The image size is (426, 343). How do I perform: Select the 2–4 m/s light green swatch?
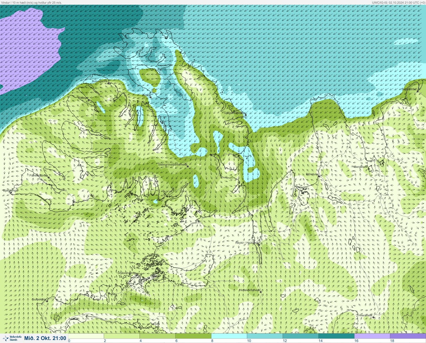122,336
